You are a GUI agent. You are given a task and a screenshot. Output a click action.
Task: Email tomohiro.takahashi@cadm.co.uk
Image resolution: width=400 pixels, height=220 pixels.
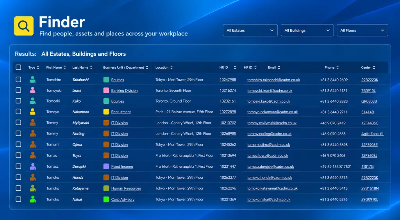[273, 80]
